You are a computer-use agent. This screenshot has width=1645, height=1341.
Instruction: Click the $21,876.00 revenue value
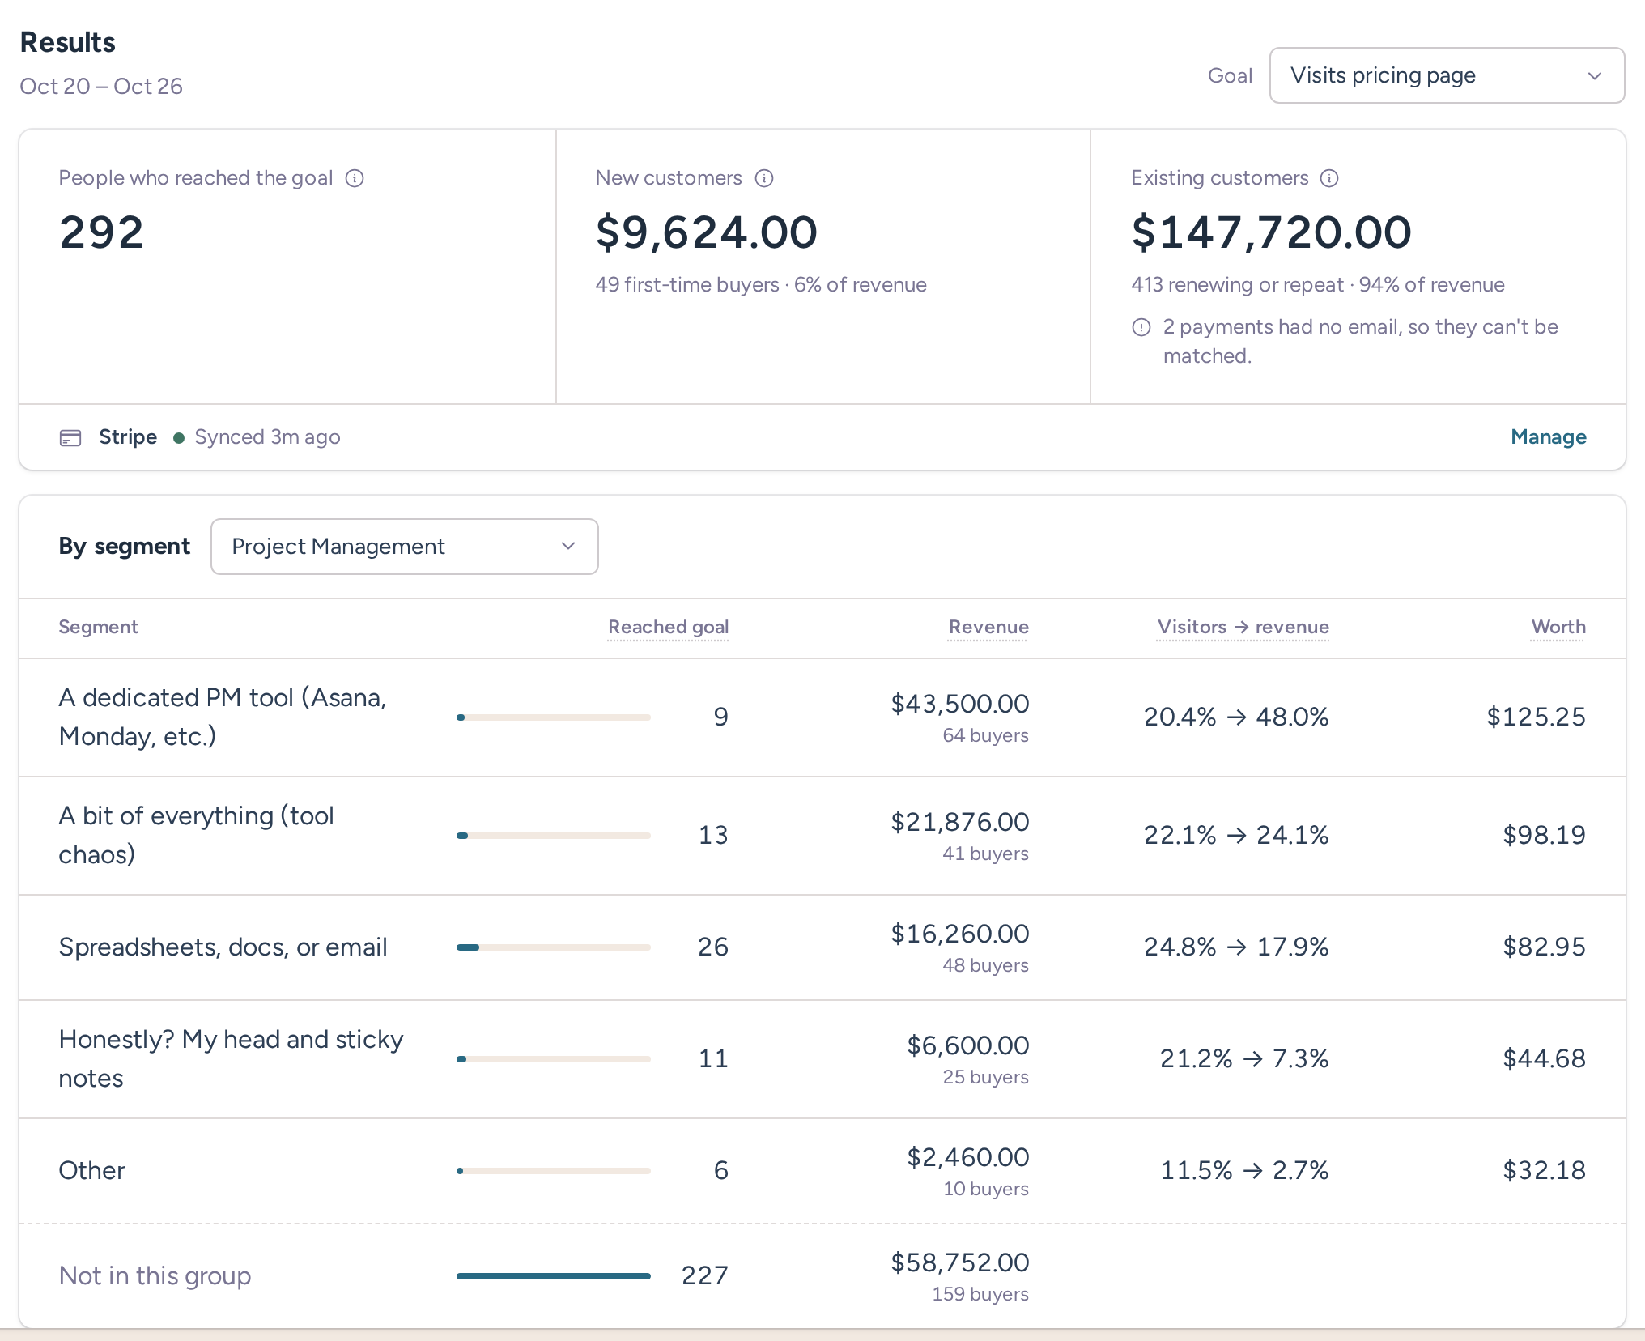960,822
